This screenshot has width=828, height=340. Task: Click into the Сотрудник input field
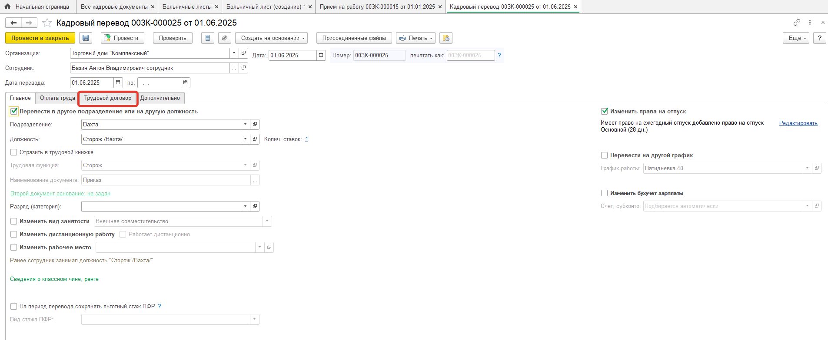(150, 68)
